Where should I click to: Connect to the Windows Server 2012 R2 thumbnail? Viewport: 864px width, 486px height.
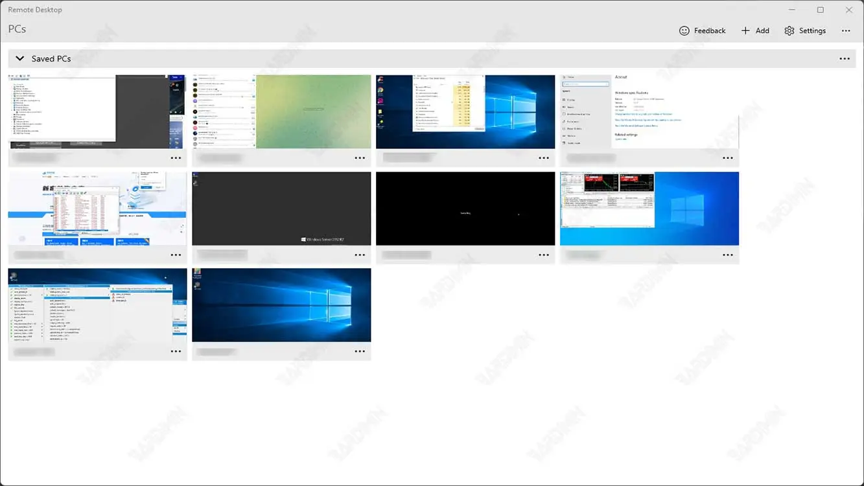click(281, 208)
